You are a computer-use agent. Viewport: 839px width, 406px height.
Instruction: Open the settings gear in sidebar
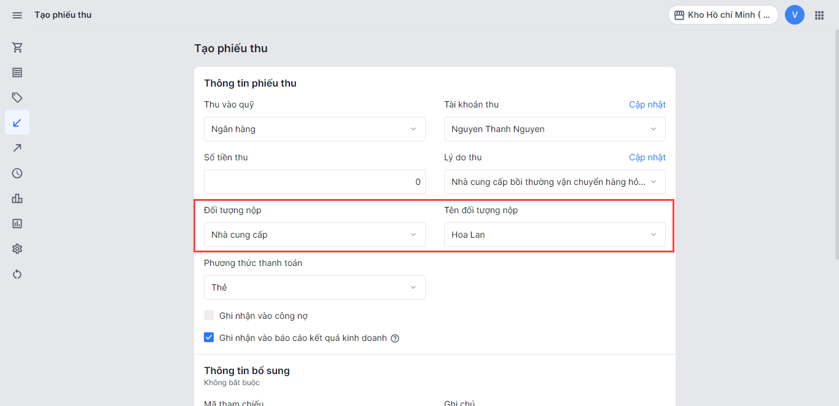(x=17, y=249)
